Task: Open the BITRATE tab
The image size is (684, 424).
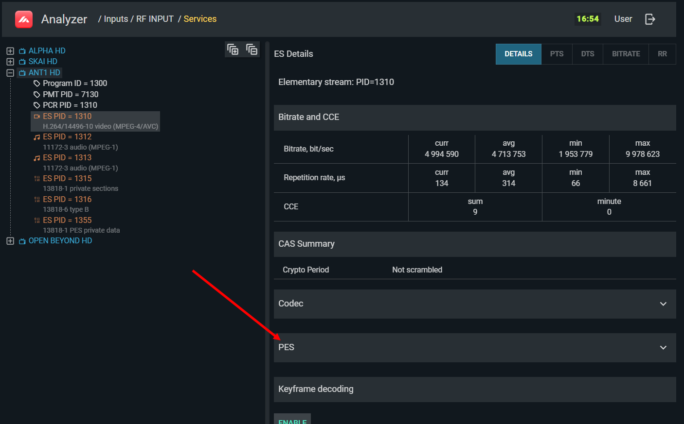Action: click(x=626, y=54)
